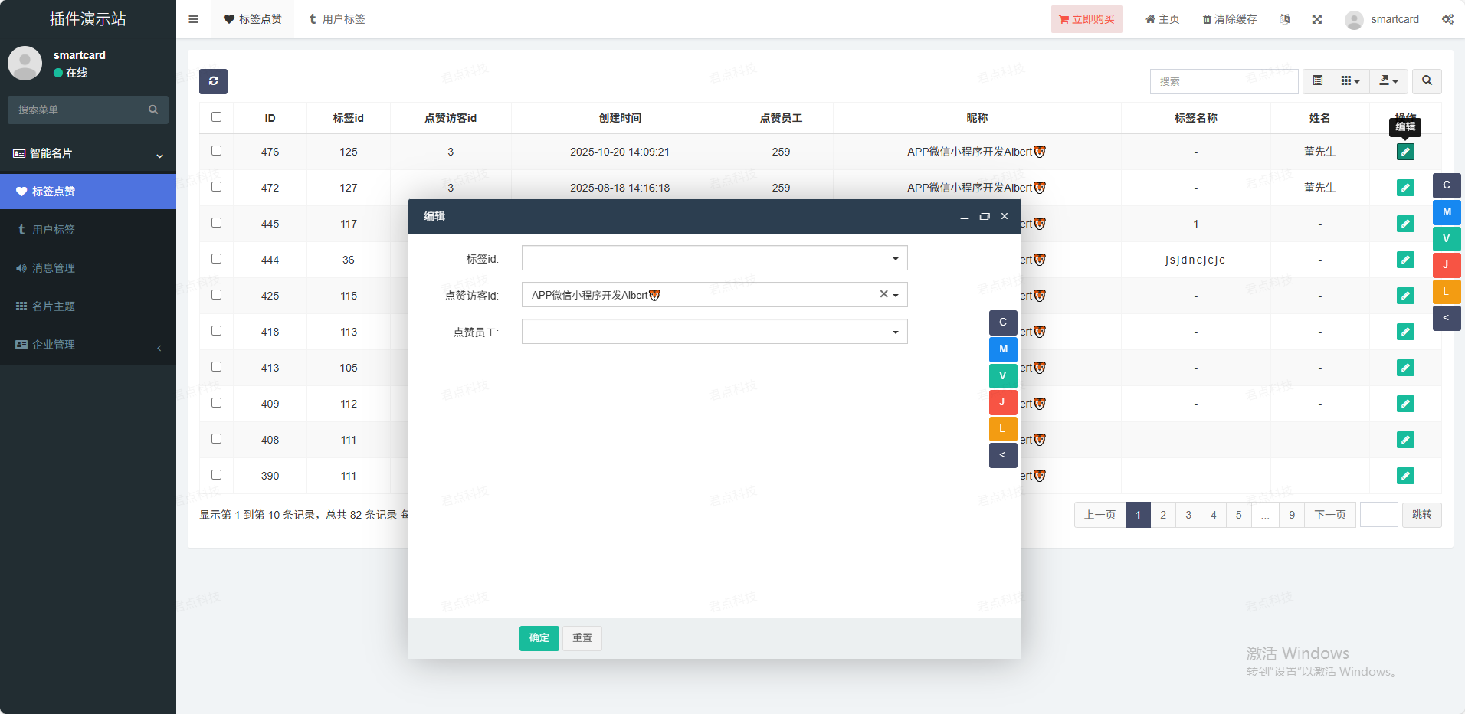Screen dimensions: 1465x714
Task: Toggle the sidebar hamburger menu icon
Action: [194, 19]
